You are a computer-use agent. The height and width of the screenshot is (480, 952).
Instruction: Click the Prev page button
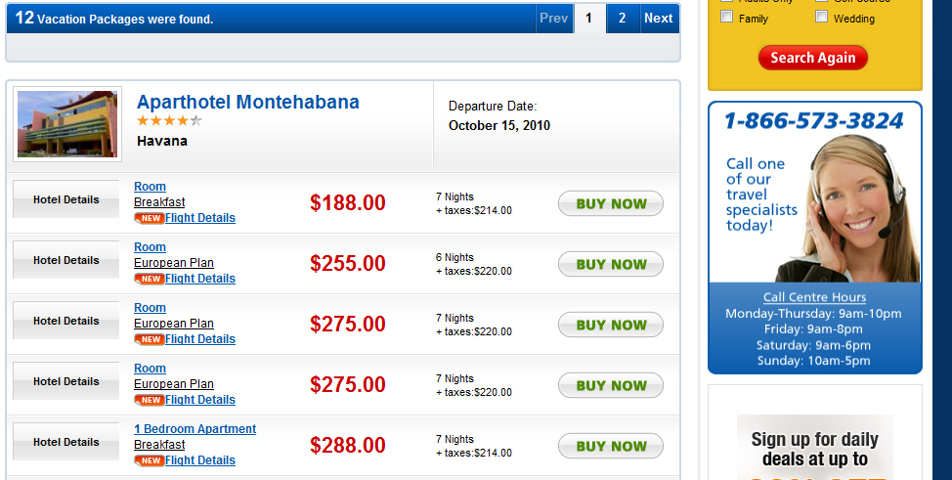553,18
